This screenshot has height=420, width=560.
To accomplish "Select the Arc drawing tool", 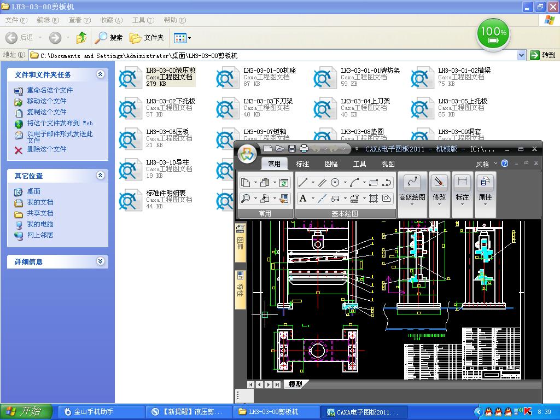I will pyautogui.click(x=354, y=183).
